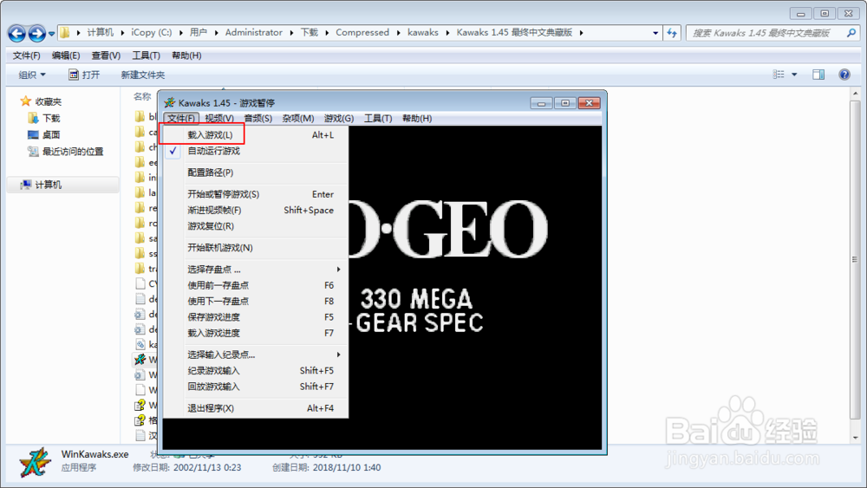Choose 配置路径(P) menu entry
Screen dimensions: 867x488
(x=255, y=172)
